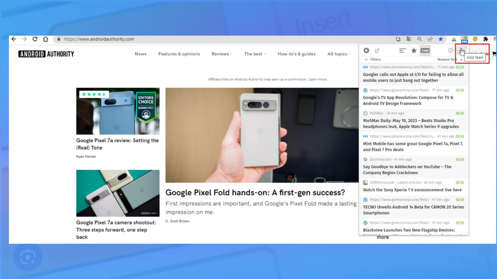Open Google Pixel Fold hands-on headline
Screen dimensions: 497x279
[255, 193]
